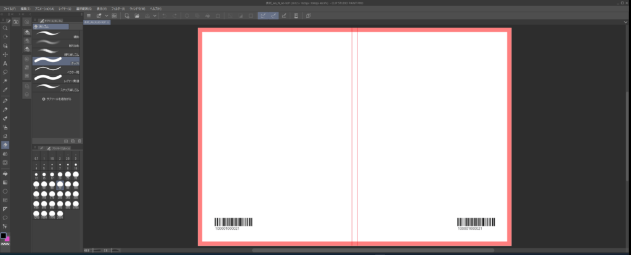
Task: Choose brush size 0.7
Action: pyautogui.click(x=36, y=157)
